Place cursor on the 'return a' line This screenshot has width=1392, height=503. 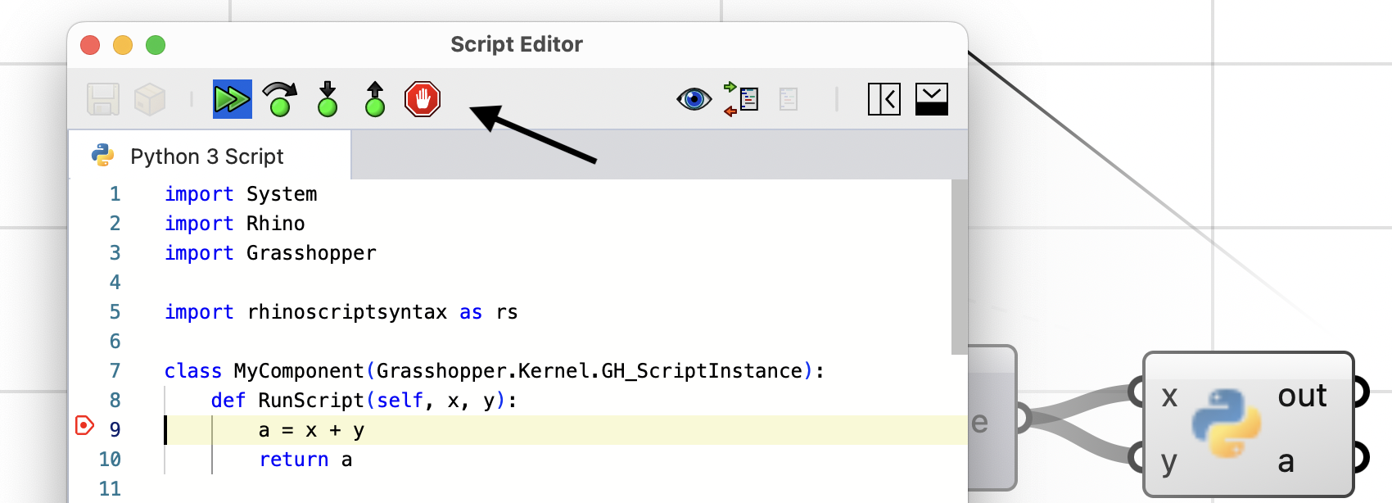click(305, 460)
